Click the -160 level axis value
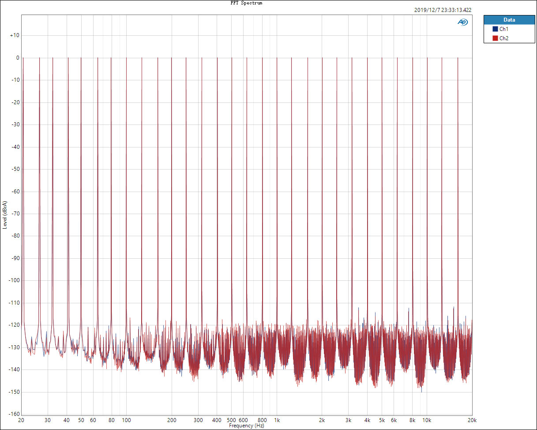The image size is (537, 430). pos(14,414)
